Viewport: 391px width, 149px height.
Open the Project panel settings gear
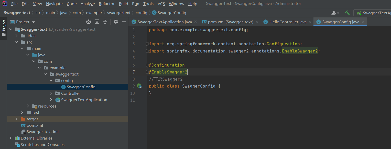coord(116,22)
